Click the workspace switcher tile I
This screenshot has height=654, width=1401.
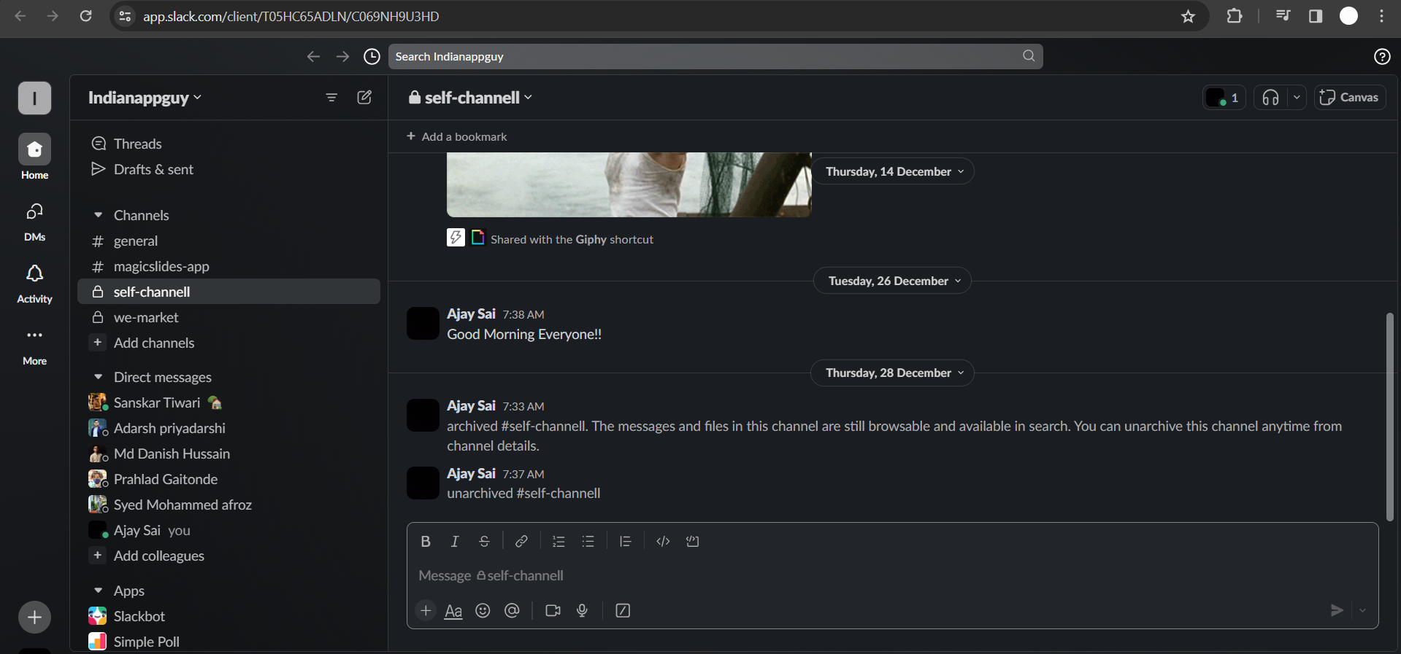[x=34, y=98]
